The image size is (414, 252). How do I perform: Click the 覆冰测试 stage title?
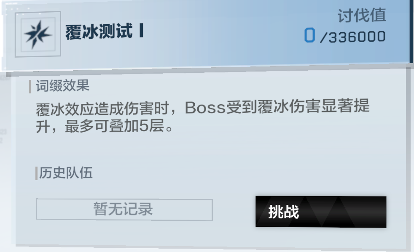coord(99,32)
